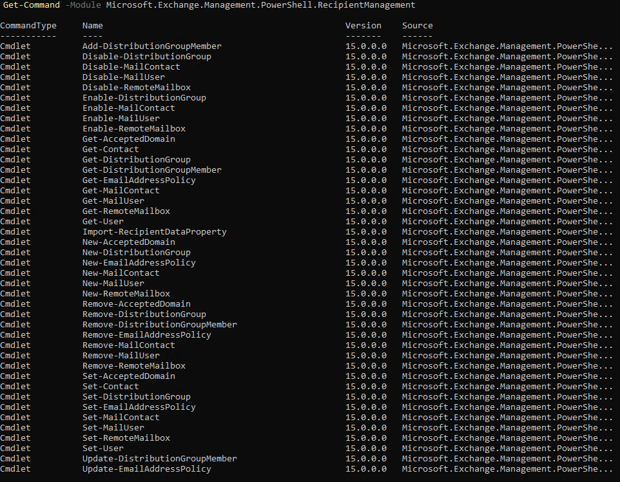Select Enable-RemoteMailbox cmdlet name
620x482 pixels.
point(134,128)
